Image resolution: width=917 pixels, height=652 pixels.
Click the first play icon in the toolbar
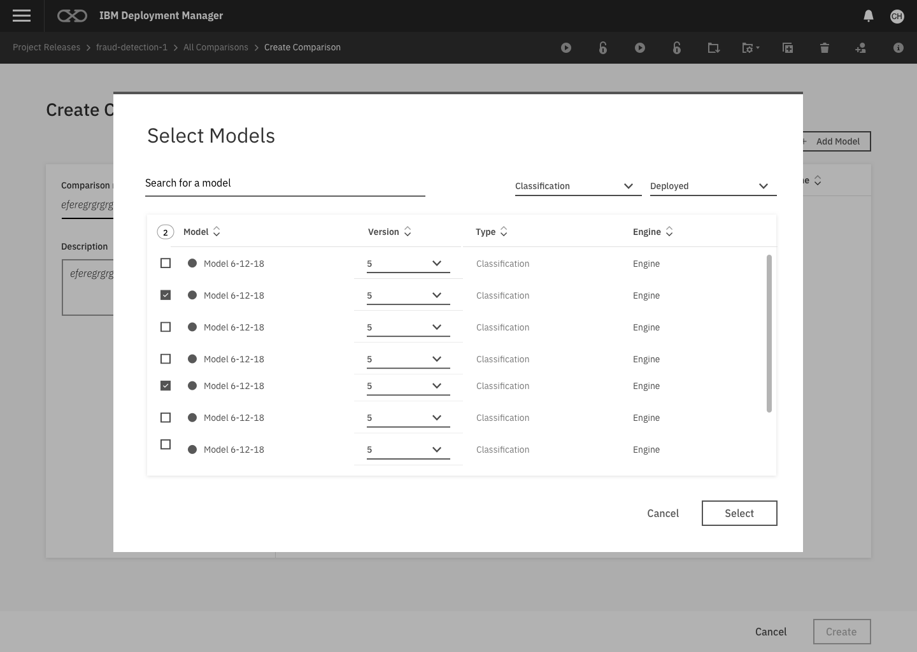pyautogui.click(x=566, y=48)
